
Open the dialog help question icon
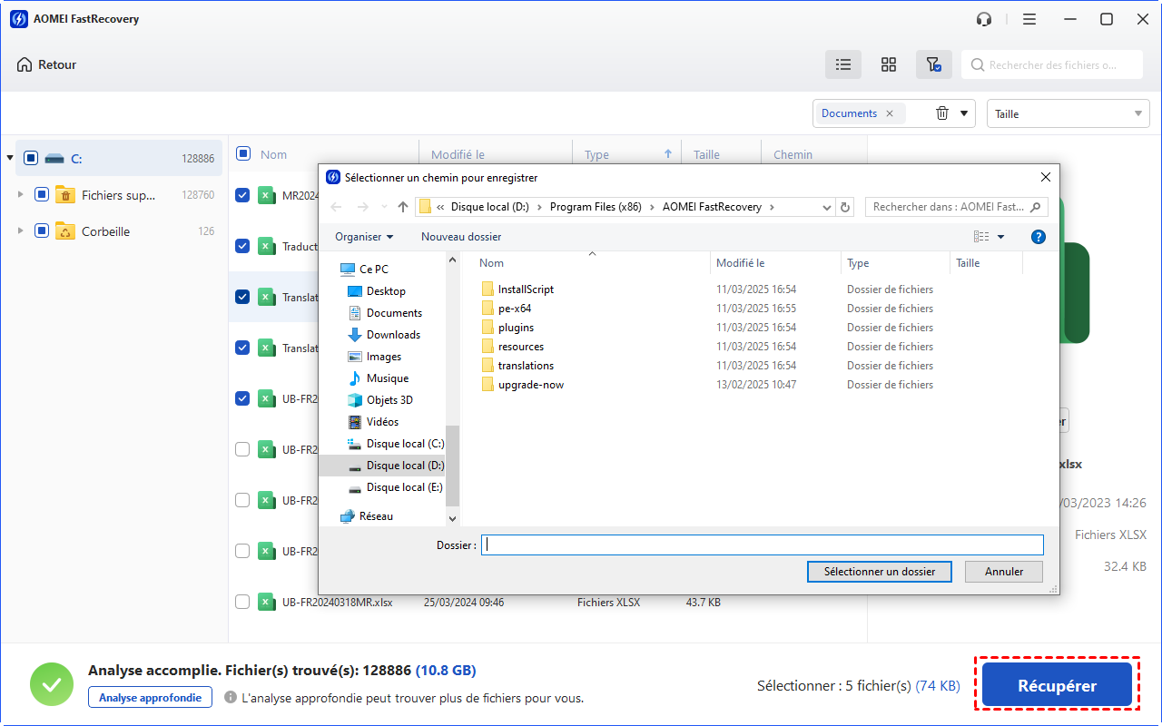[x=1039, y=237]
